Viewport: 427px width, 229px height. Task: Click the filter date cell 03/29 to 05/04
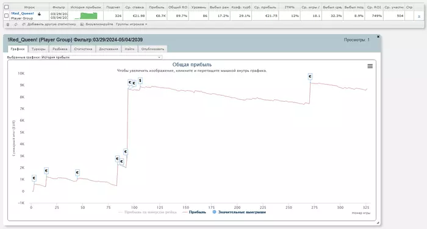tap(59, 16)
